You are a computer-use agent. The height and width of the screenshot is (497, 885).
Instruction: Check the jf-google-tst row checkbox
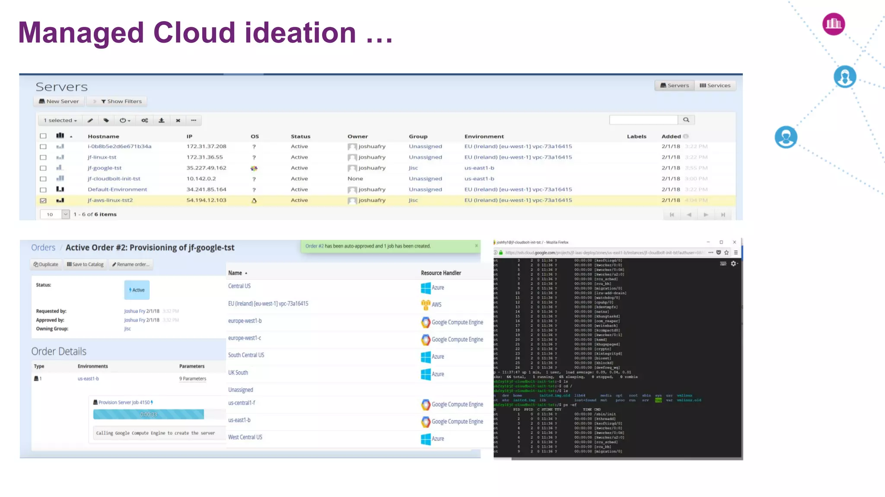pyautogui.click(x=43, y=168)
